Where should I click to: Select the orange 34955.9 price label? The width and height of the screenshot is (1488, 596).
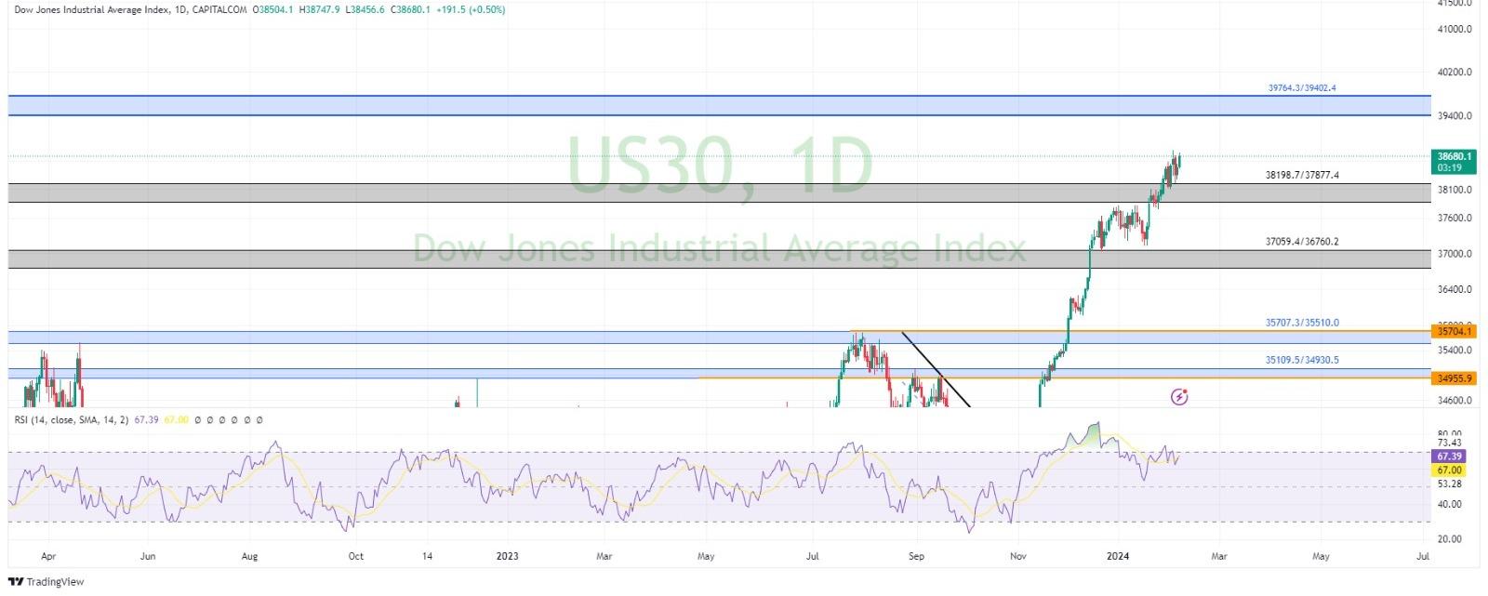pyautogui.click(x=1455, y=378)
